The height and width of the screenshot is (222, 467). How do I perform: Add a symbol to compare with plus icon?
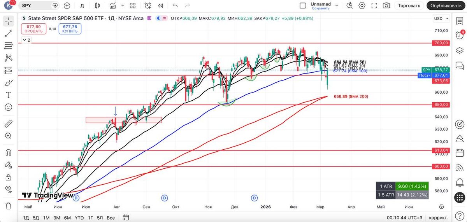point(67,5)
